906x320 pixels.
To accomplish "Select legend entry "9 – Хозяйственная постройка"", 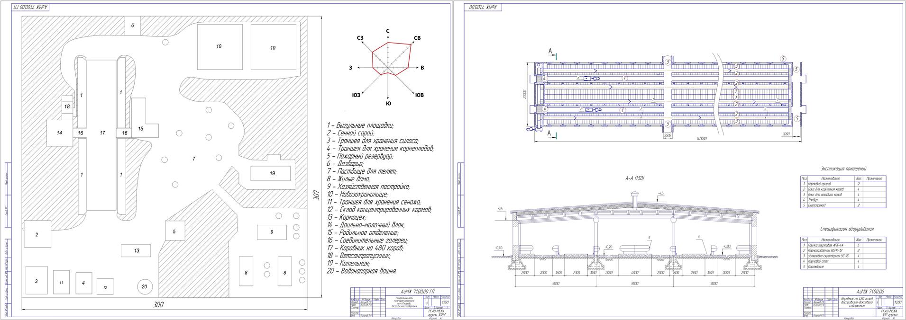I will (368, 187).
